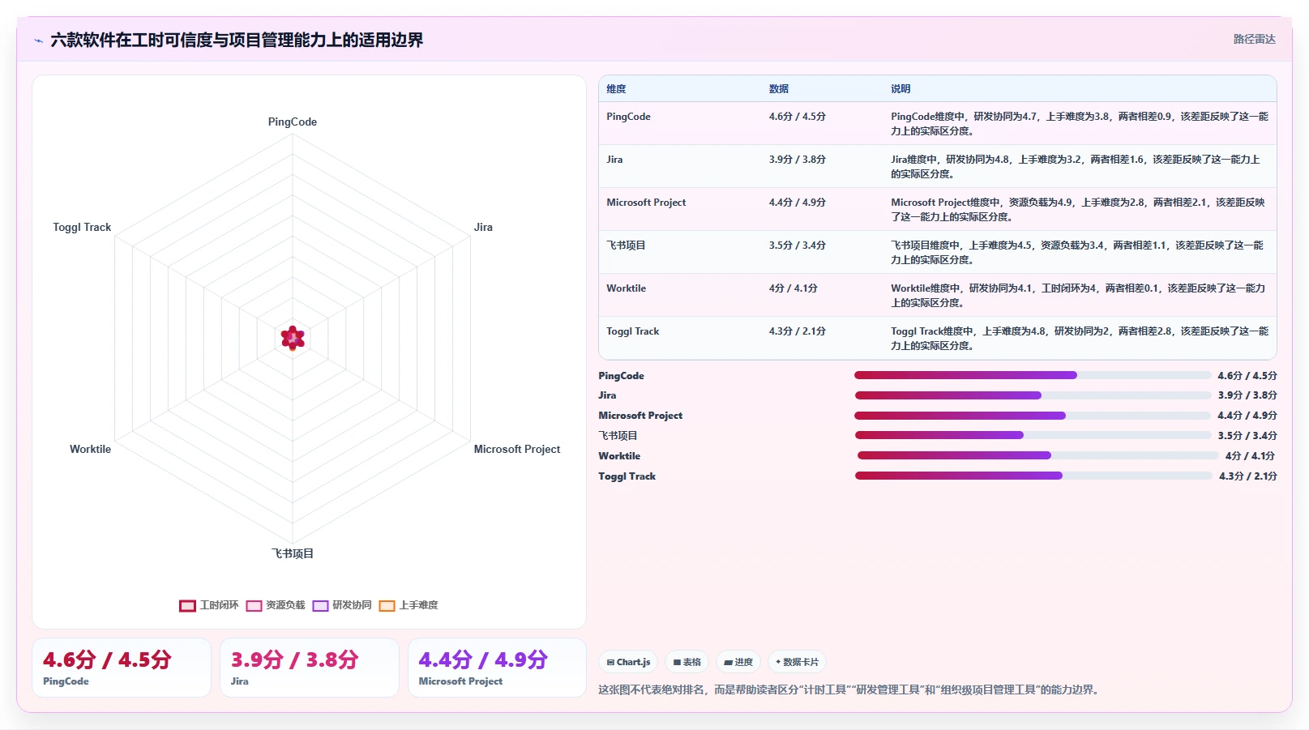Screen dimensions: 1309x730
Task: Click the 进度 chip
Action: point(738,662)
